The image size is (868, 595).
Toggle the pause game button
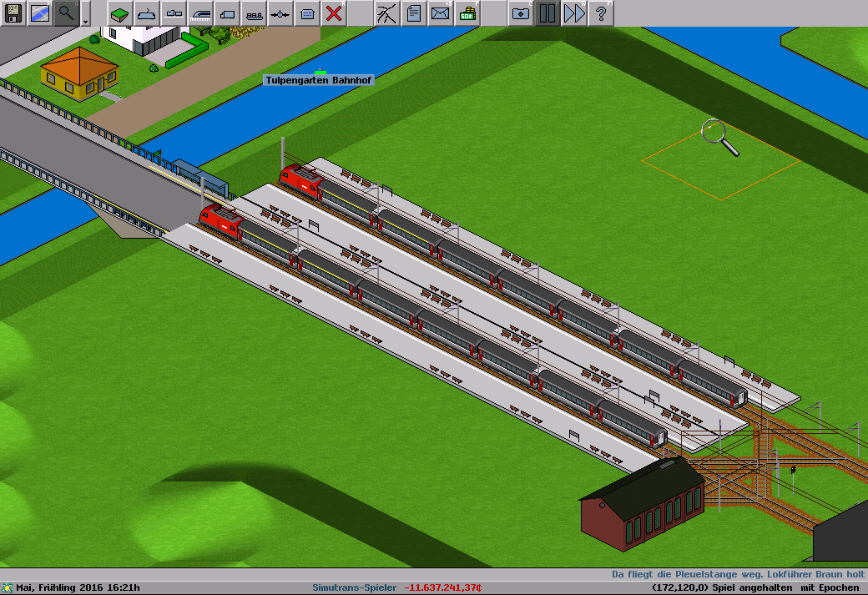548,13
